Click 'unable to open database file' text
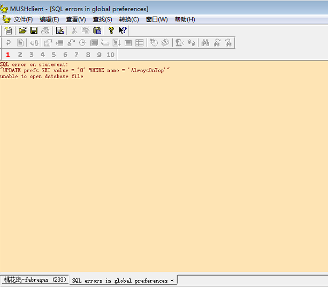This screenshot has height=287, width=328. (x=42, y=76)
